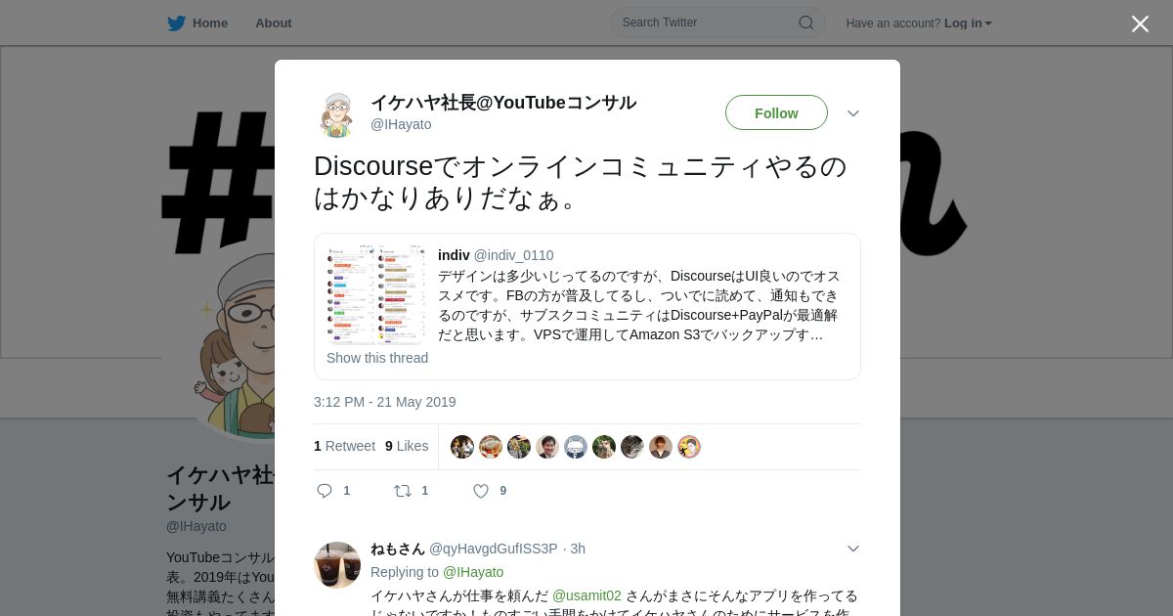Click the first liker's avatar
This screenshot has width=1173, height=616.
point(462,447)
